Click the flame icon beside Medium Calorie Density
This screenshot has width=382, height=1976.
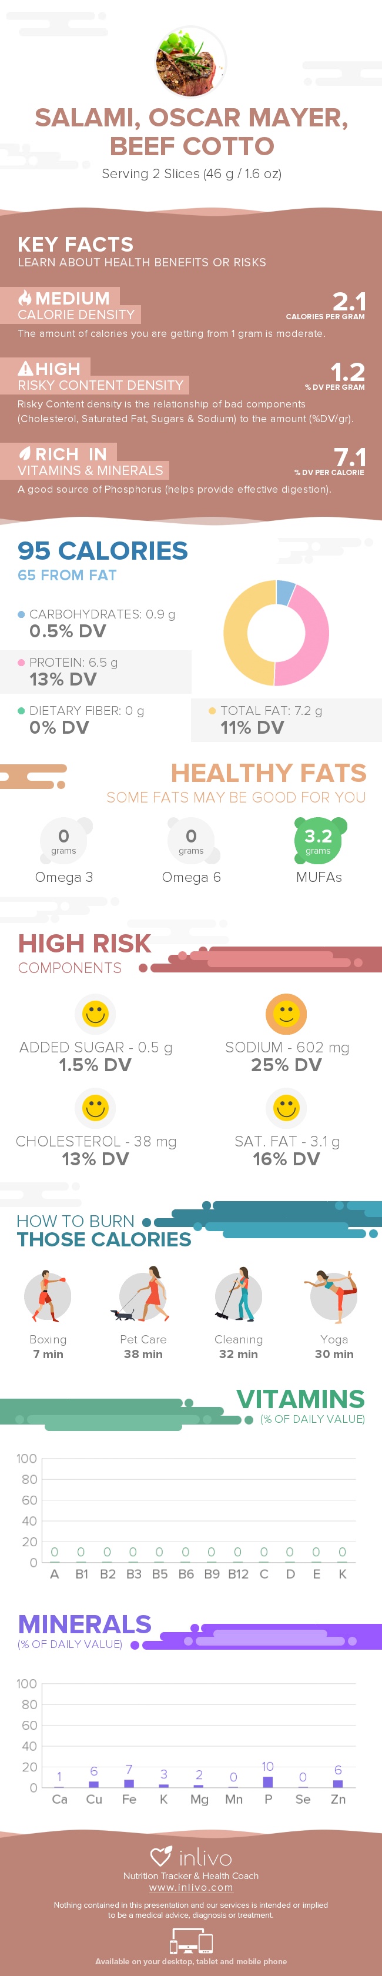tap(25, 297)
